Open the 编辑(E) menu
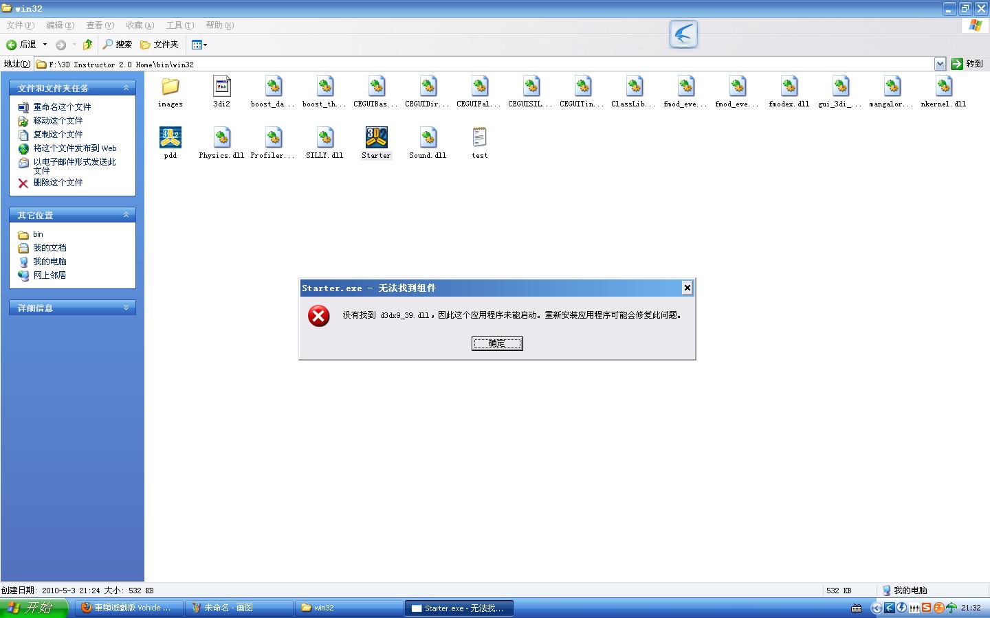The image size is (990, 618). [60, 25]
